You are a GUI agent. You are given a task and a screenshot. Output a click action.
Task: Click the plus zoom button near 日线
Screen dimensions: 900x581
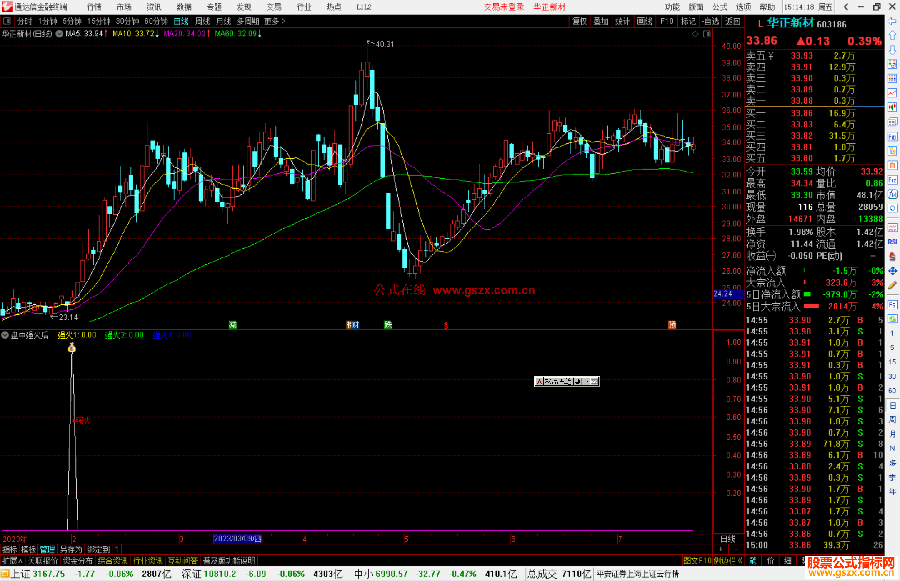[x=721, y=549]
